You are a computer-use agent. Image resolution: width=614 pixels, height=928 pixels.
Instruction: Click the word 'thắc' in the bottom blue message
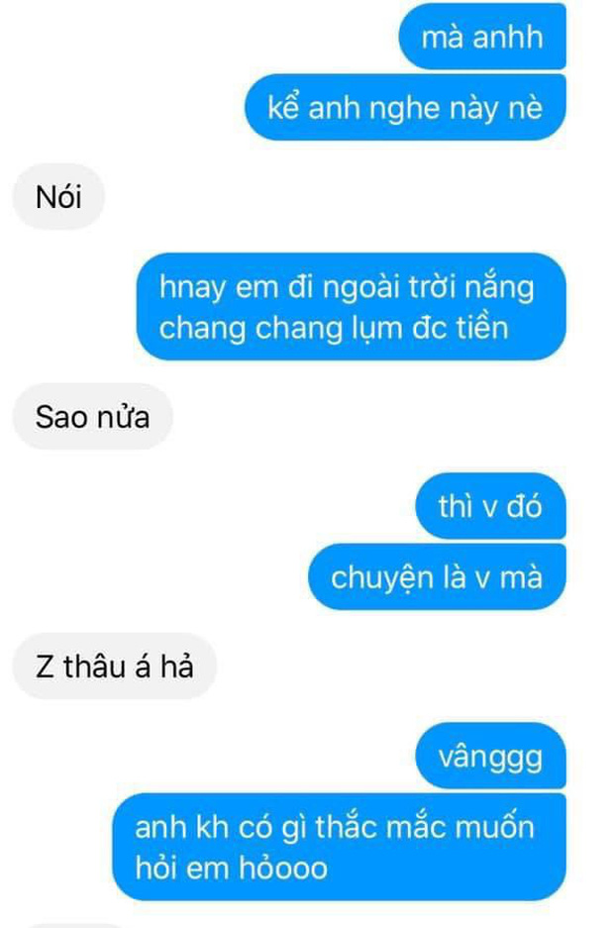click(346, 826)
